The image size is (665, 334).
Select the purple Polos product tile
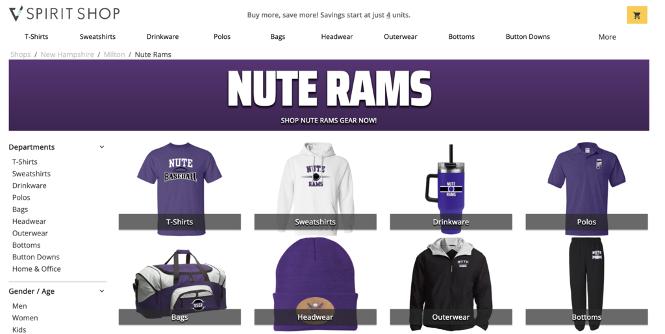586,188
